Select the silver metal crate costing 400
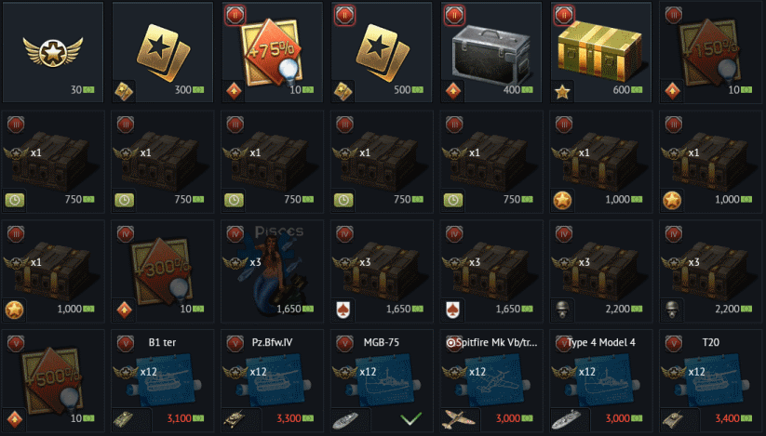 pos(491,52)
